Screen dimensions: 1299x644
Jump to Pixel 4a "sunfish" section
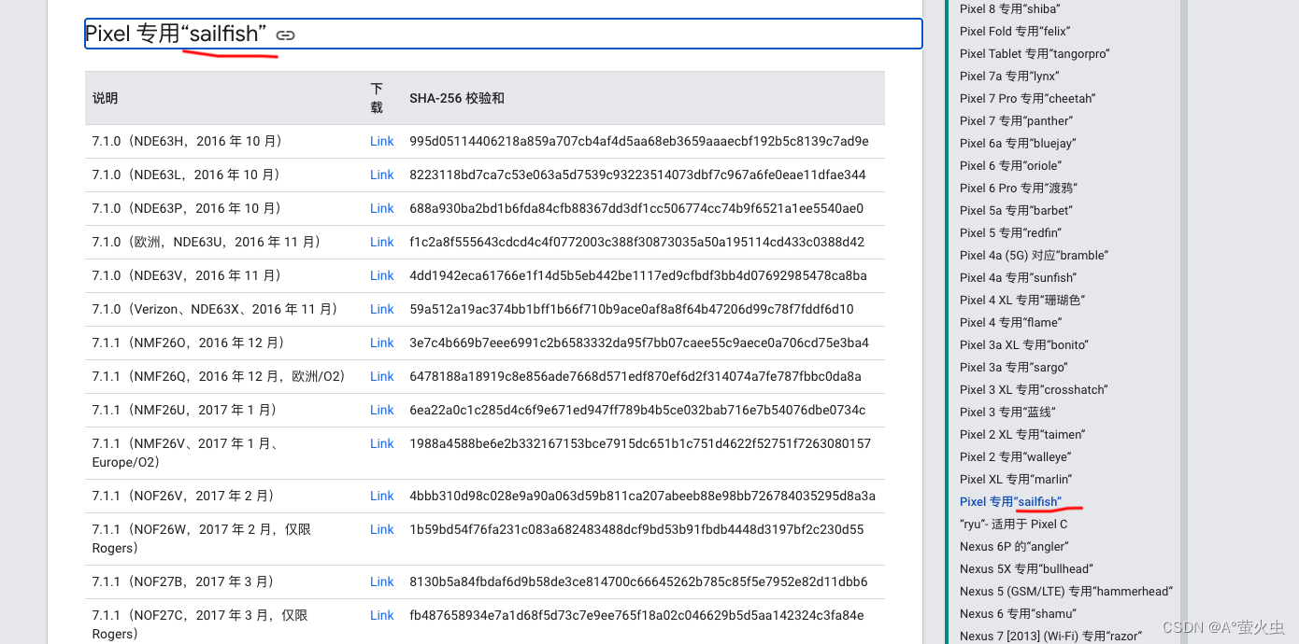point(1018,277)
